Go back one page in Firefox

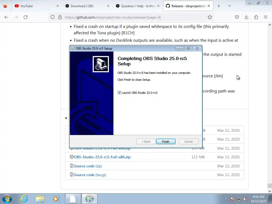coord(6,17)
